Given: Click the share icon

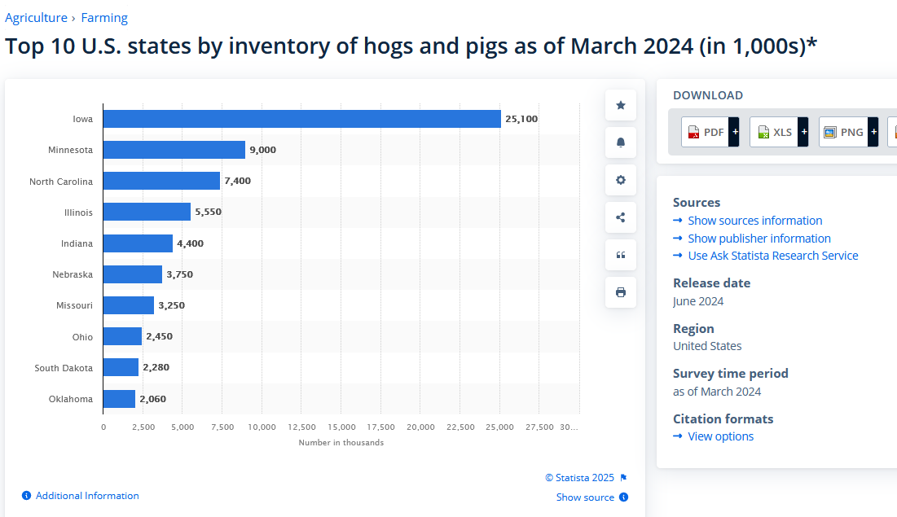Looking at the screenshot, I should coord(621,217).
